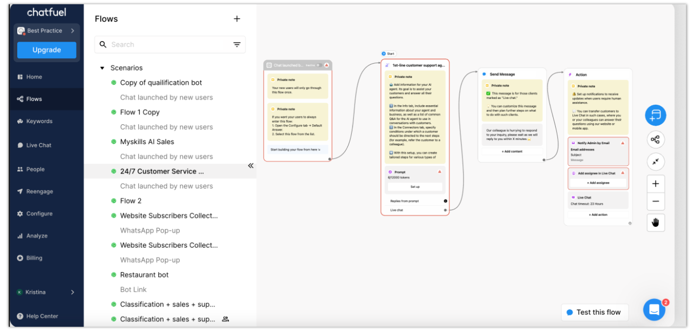This screenshot has width=695, height=331.
Task: Collapse the Scenarios group
Action: point(102,68)
